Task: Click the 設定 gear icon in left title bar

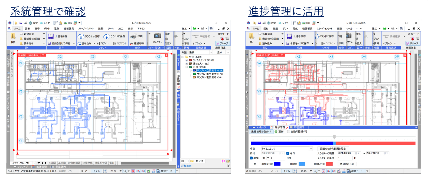Action: 30,23
